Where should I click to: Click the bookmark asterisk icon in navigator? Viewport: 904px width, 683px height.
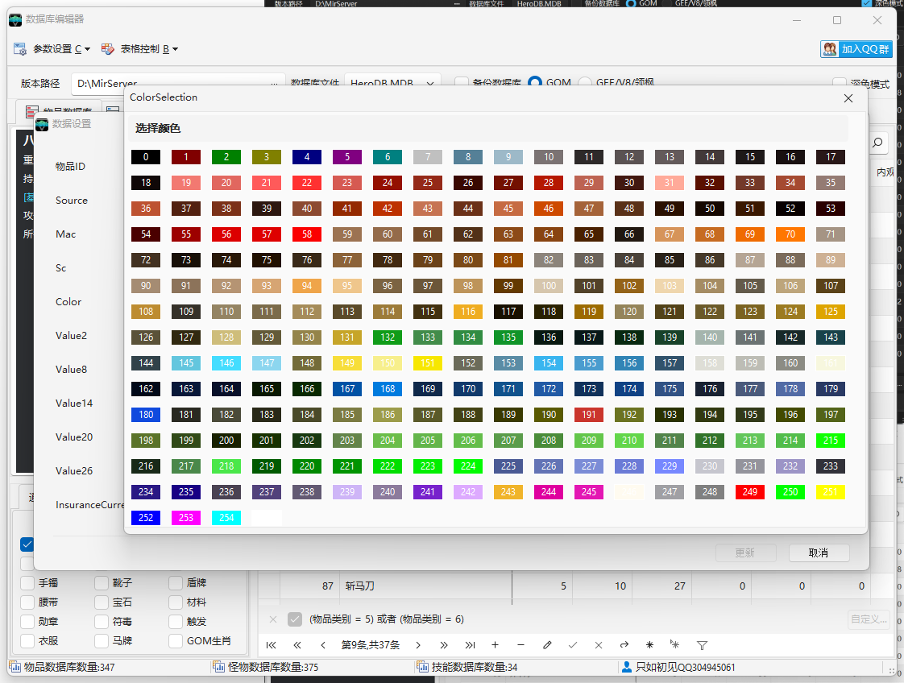[x=649, y=645]
